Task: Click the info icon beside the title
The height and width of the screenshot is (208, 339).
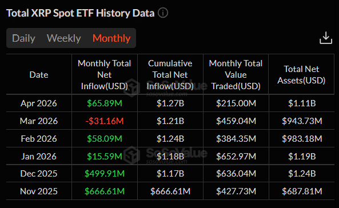Action: [163, 13]
